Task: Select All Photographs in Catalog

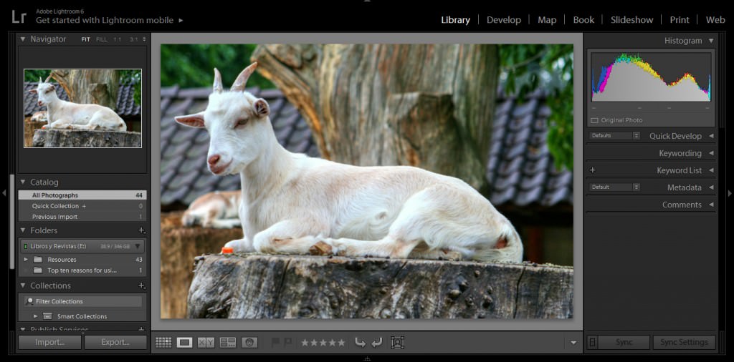Action: (x=82, y=195)
